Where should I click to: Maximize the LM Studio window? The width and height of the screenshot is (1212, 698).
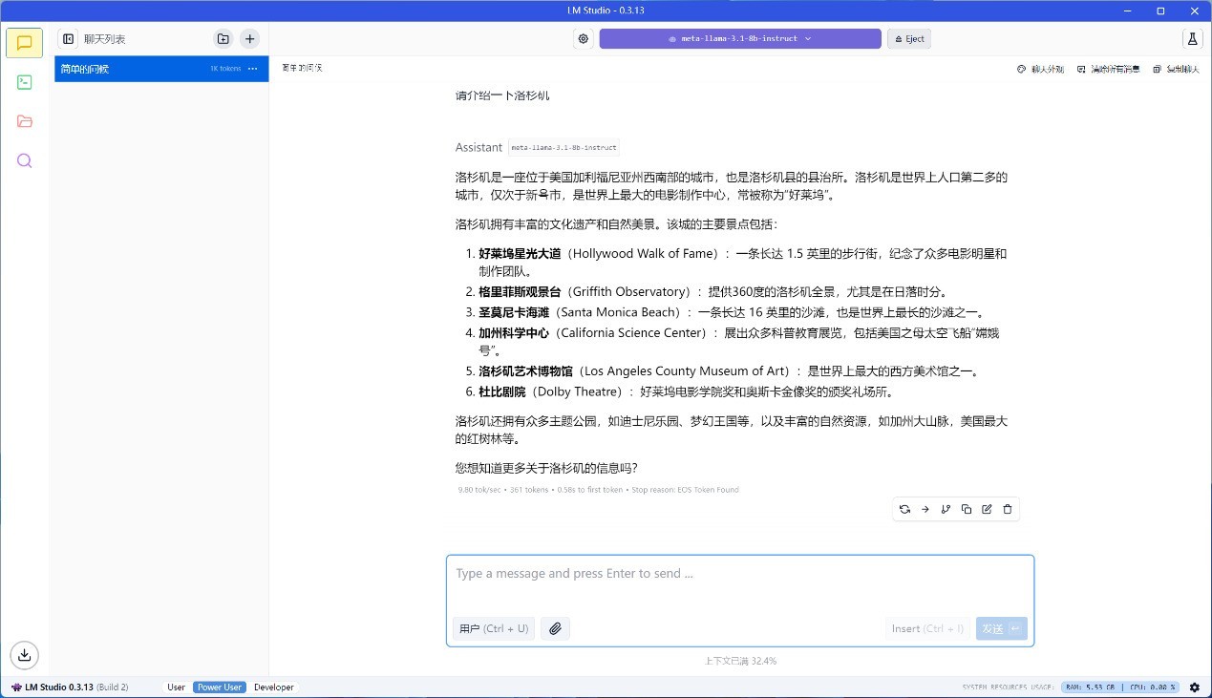(x=1160, y=11)
